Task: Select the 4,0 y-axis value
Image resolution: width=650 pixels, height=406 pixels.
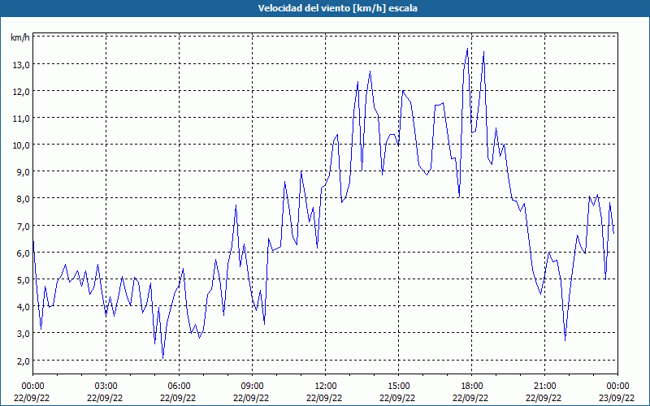Action: coord(24,307)
